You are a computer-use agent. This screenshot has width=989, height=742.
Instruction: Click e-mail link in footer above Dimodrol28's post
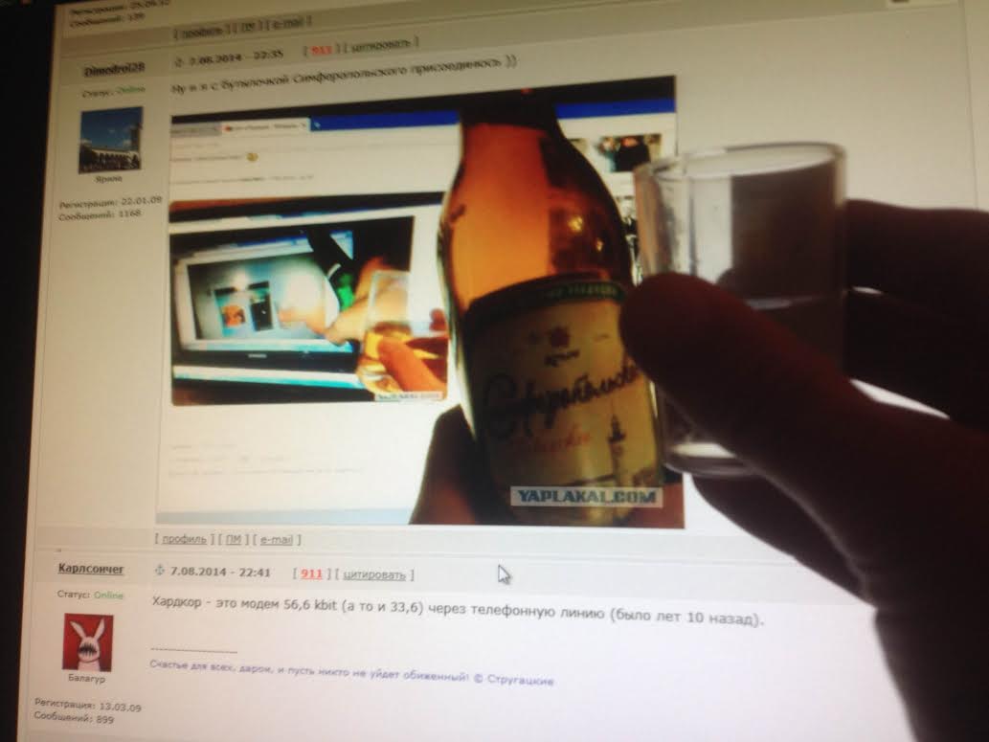pos(287,24)
